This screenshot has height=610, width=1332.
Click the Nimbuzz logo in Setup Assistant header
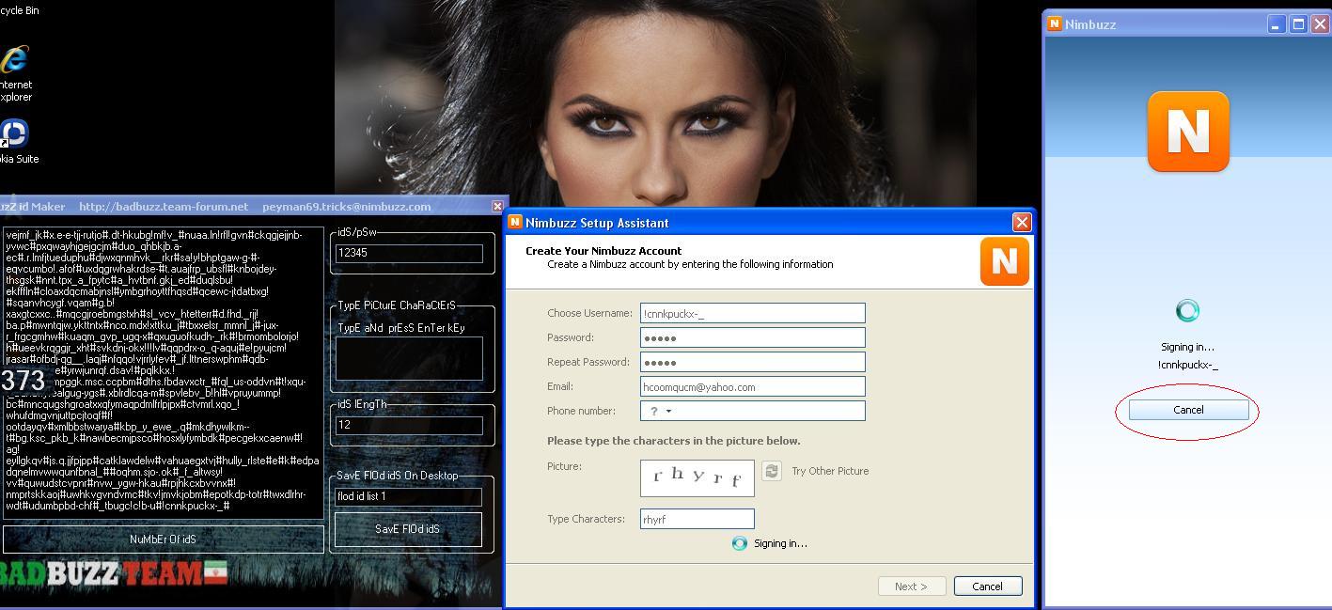(x=1004, y=261)
